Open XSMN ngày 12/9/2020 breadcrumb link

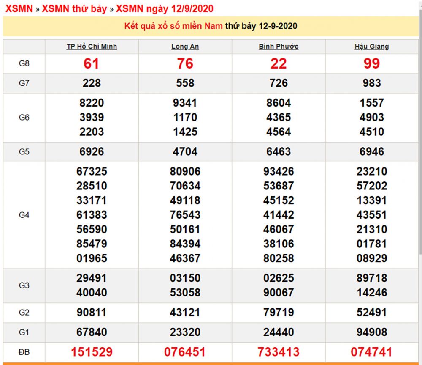click(x=160, y=9)
